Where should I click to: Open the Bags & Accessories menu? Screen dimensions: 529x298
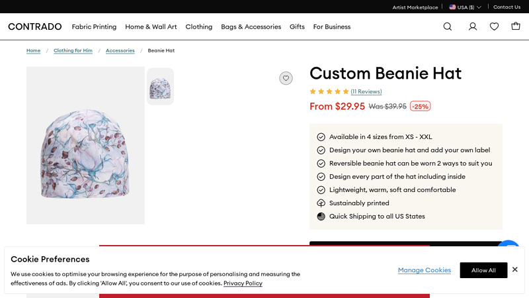coord(251,26)
